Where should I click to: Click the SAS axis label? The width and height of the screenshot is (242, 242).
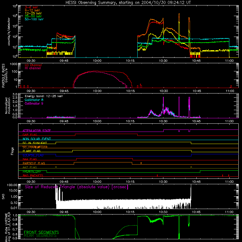[x=3, y=196]
